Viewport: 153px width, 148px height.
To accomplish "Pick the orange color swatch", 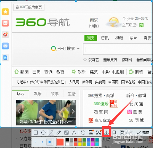I will coord(80,140).
